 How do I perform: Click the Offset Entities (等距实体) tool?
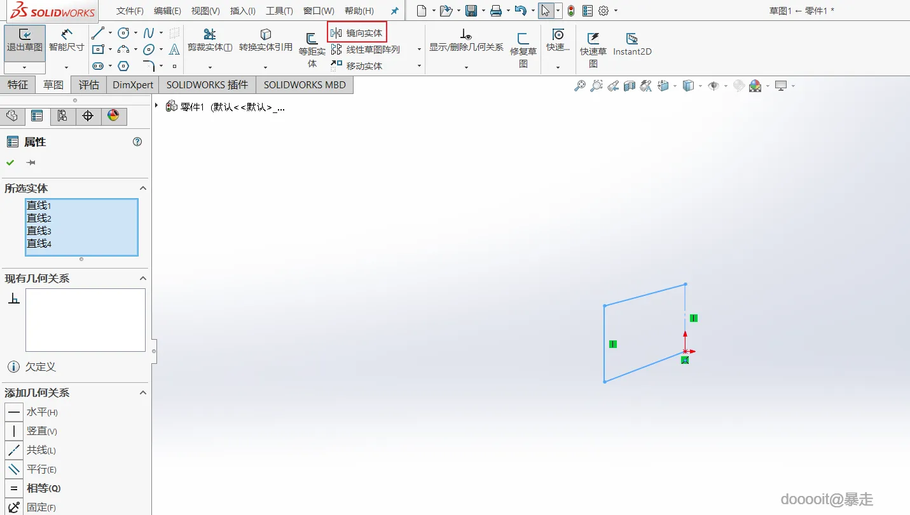pos(312,50)
